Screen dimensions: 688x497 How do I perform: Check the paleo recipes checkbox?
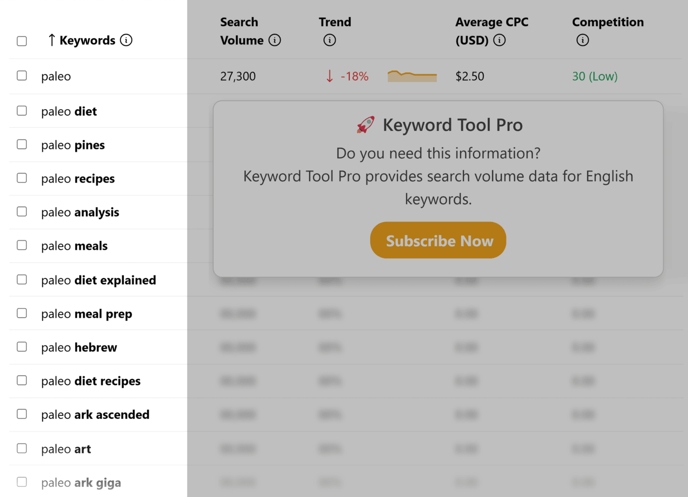21,178
